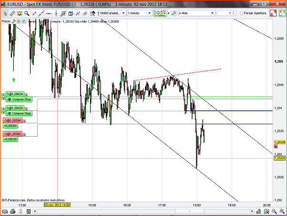Click the green buy order icon
The width and height of the screenshot is (287, 216).
coord(282,13)
